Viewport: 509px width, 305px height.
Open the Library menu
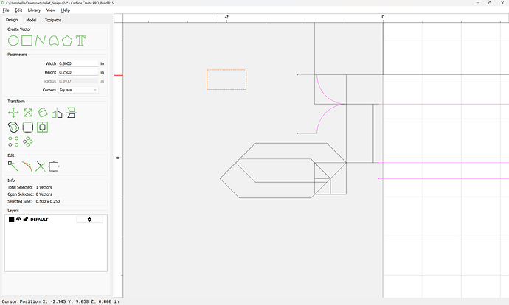point(34,10)
